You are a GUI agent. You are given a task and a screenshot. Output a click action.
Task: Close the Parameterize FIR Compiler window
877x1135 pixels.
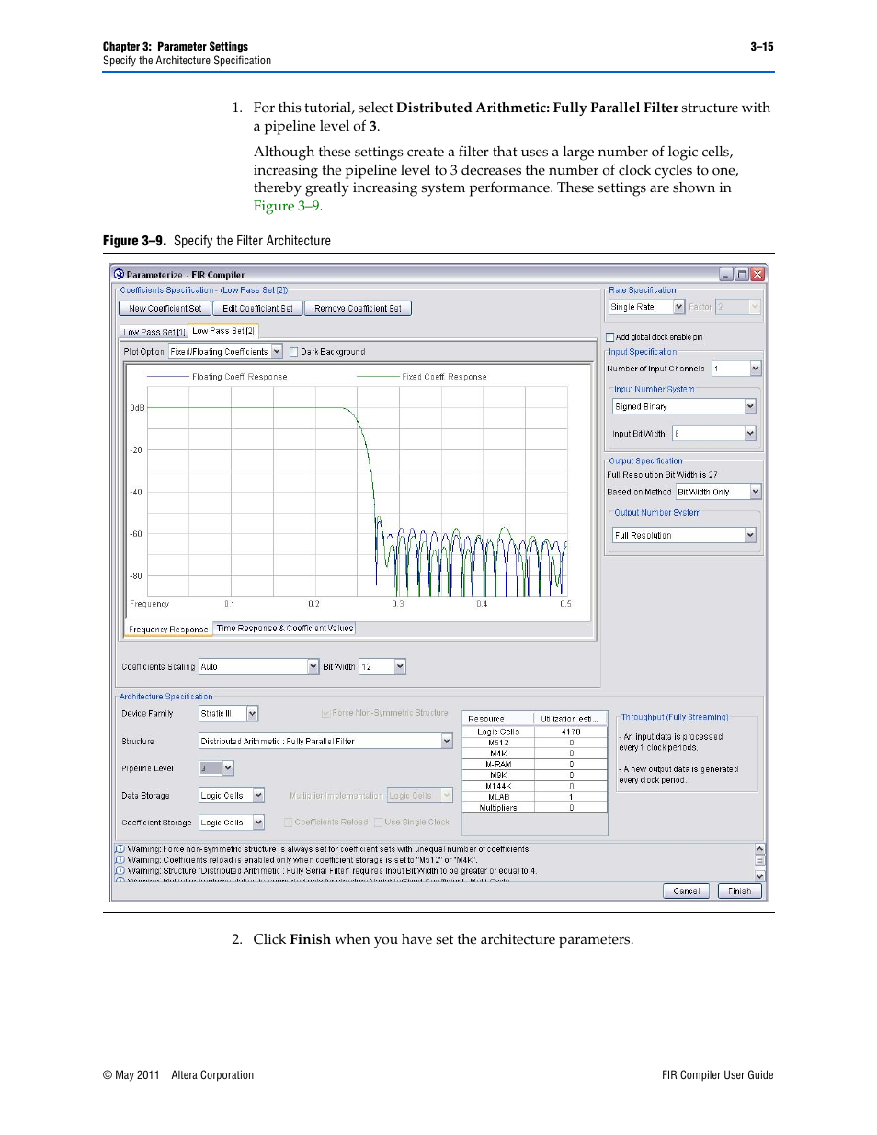[x=757, y=274]
